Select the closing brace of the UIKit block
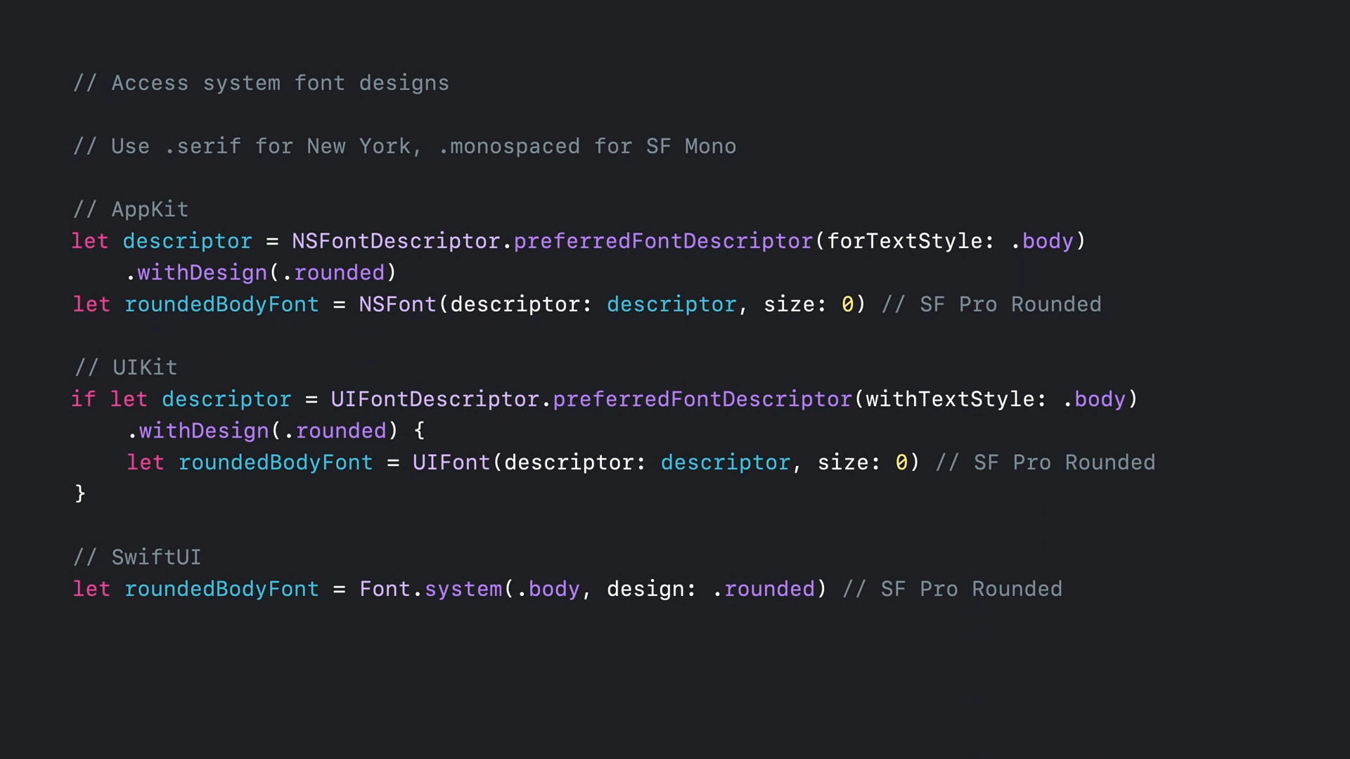This screenshot has height=759, width=1350. click(x=79, y=493)
